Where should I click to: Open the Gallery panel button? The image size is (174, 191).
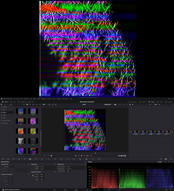point(5,102)
